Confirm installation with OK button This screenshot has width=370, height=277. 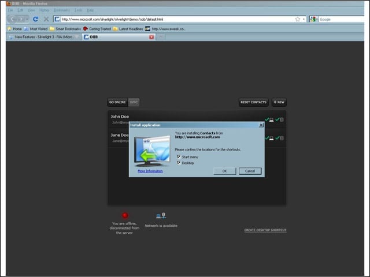(x=224, y=171)
